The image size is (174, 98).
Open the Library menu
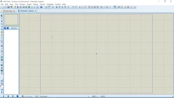click(x=42, y=4)
